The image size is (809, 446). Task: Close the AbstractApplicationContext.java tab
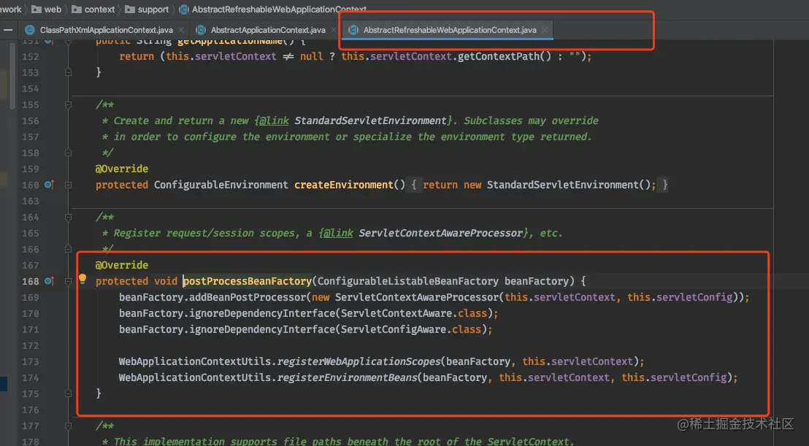click(333, 30)
